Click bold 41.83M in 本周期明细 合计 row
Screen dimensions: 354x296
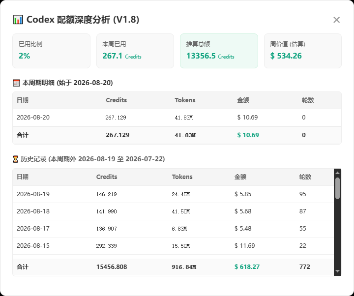coord(185,135)
